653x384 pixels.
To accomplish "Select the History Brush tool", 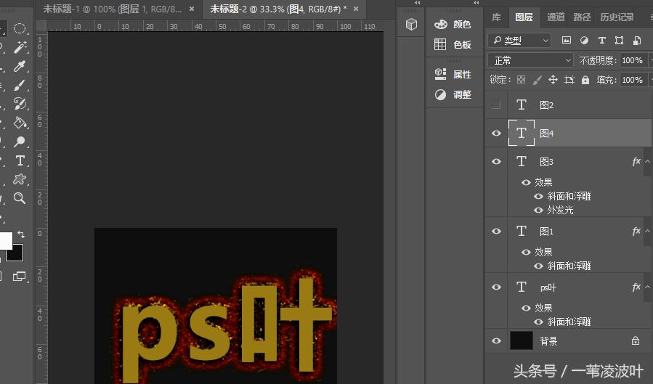I will click(x=20, y=103).
